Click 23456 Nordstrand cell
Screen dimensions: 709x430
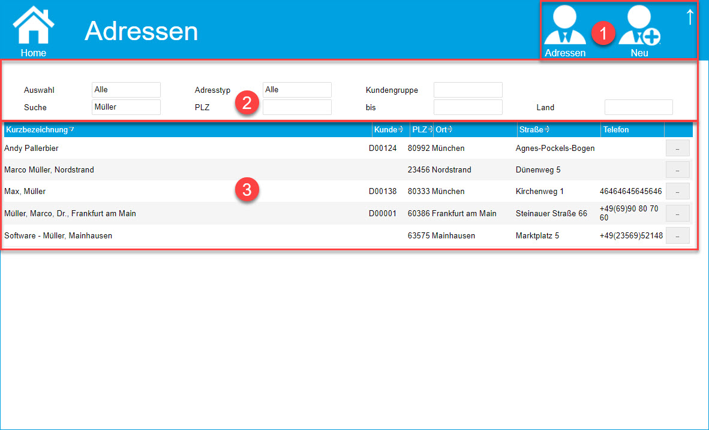click(x=440, y=170)
